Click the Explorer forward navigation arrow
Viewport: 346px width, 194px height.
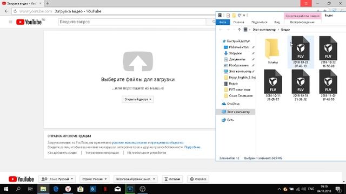tap(228, 30)
